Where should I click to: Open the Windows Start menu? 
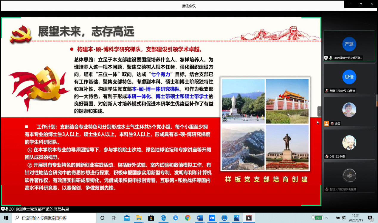[6, 218]
